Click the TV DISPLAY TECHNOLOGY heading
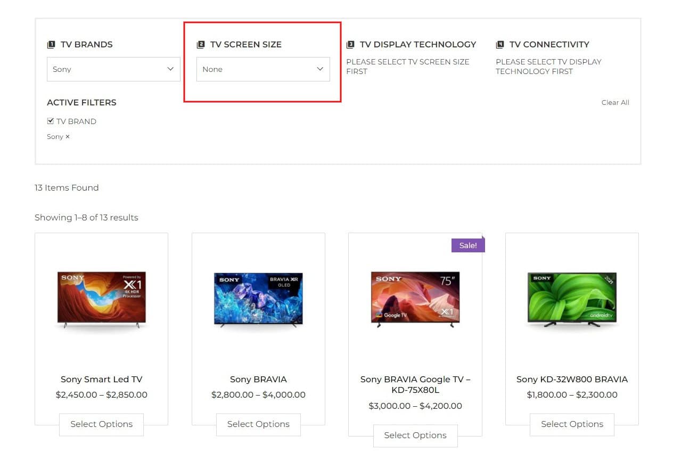The image size is (673, 452). pos(418,45)
